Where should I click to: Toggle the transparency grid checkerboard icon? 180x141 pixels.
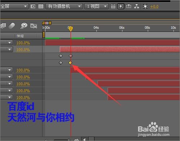[x=41, y=6]
